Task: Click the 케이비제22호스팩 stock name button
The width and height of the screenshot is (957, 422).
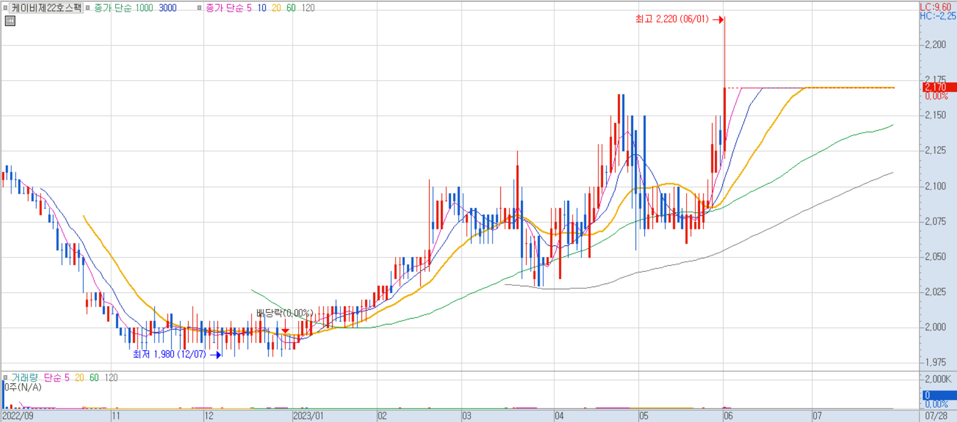Action: click(47, 8)
